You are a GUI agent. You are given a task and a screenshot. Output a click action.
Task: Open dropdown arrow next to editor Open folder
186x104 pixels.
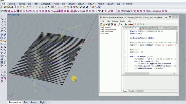[106, 25]
